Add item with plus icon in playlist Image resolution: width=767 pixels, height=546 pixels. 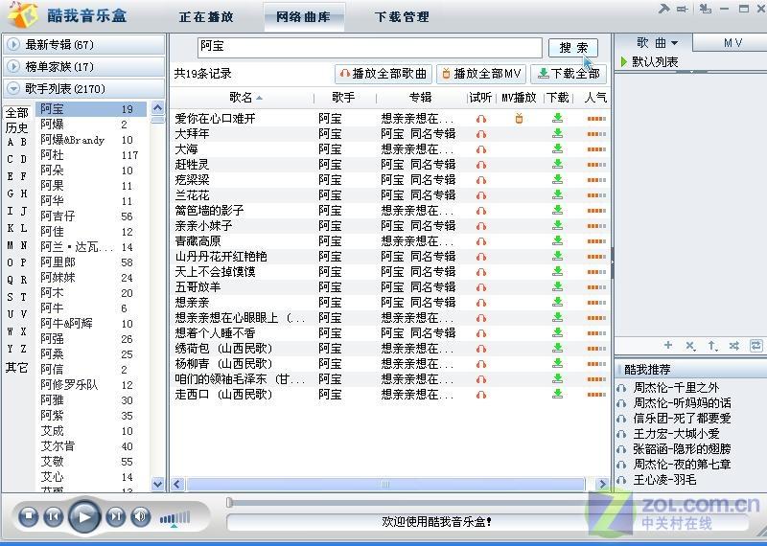point(667,345)
